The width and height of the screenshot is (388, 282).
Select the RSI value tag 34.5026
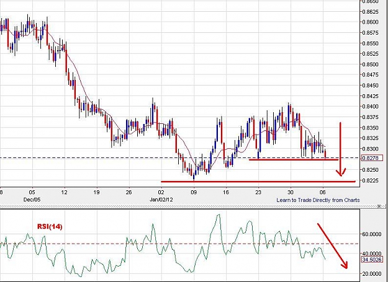pyautogui.click(x=372, y=260)
